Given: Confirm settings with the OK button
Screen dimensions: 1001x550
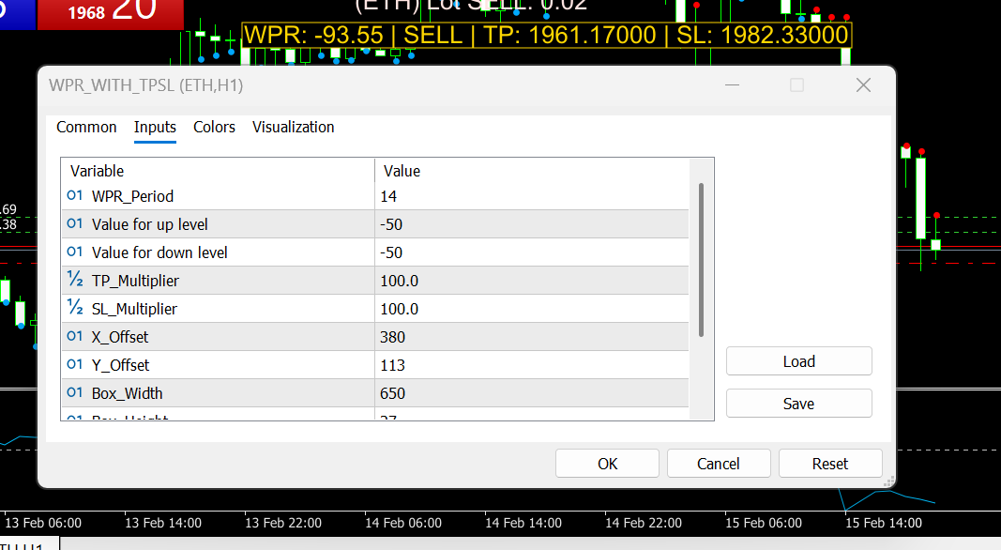Looking at the screenshot, I should (607, 463).
